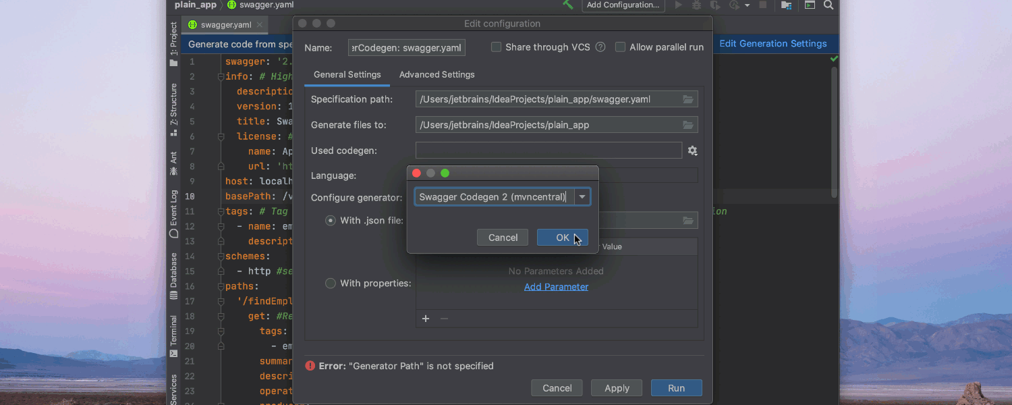Image resolution: width=1012 pixels, height=405 pixels.
Task: Select With .json file radio button
Action: coord(331,220)
